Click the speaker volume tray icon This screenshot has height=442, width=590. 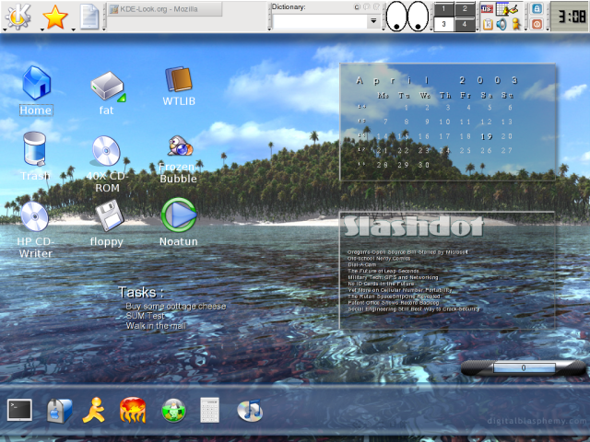(501, 25)
